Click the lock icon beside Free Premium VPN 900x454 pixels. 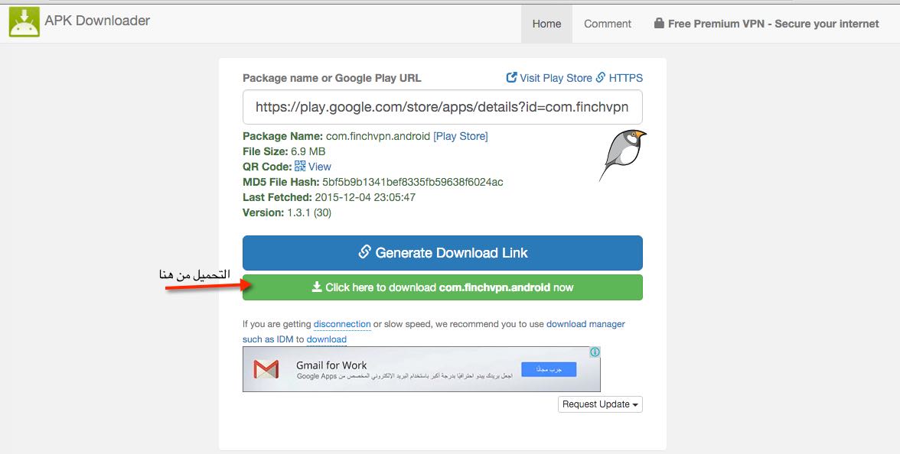tap(659, 24)
